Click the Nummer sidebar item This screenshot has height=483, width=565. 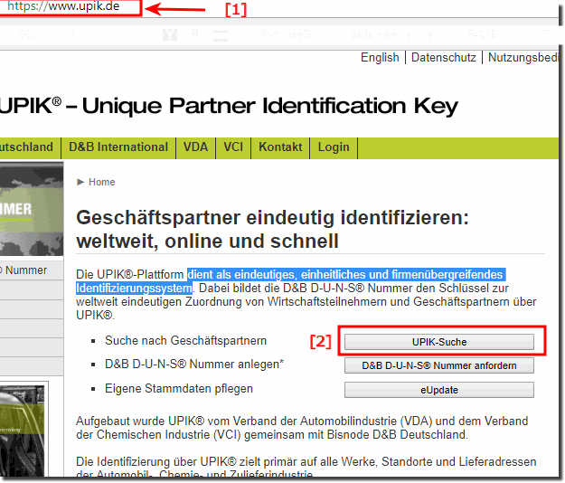pos(32,270)
